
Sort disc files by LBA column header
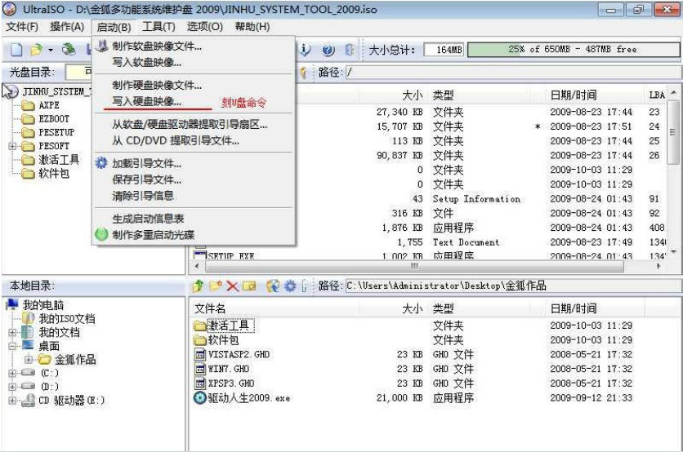656,95
